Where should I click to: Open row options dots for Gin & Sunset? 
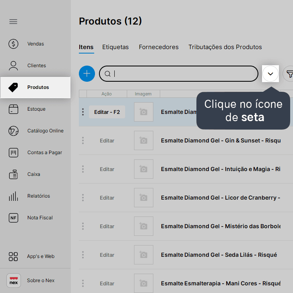(83, 140)
